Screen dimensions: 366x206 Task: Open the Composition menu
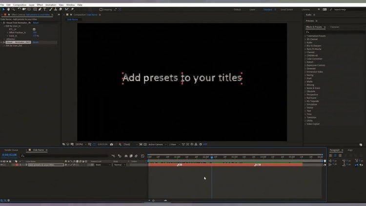20,4
